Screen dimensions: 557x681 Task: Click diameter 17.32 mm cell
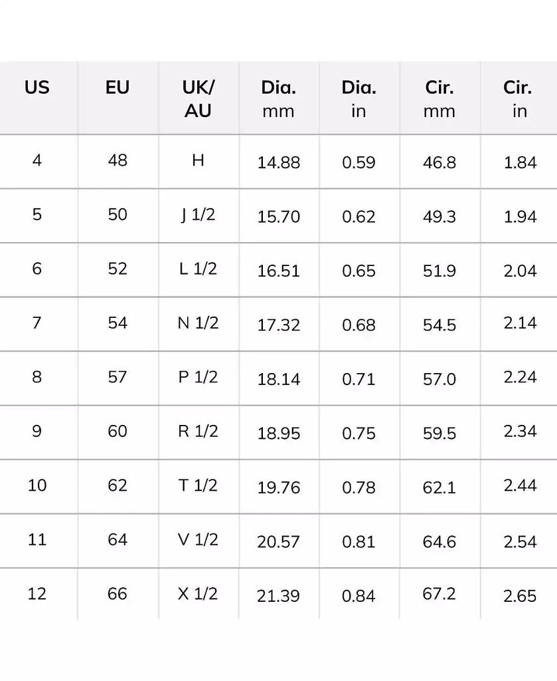point(278,325)
